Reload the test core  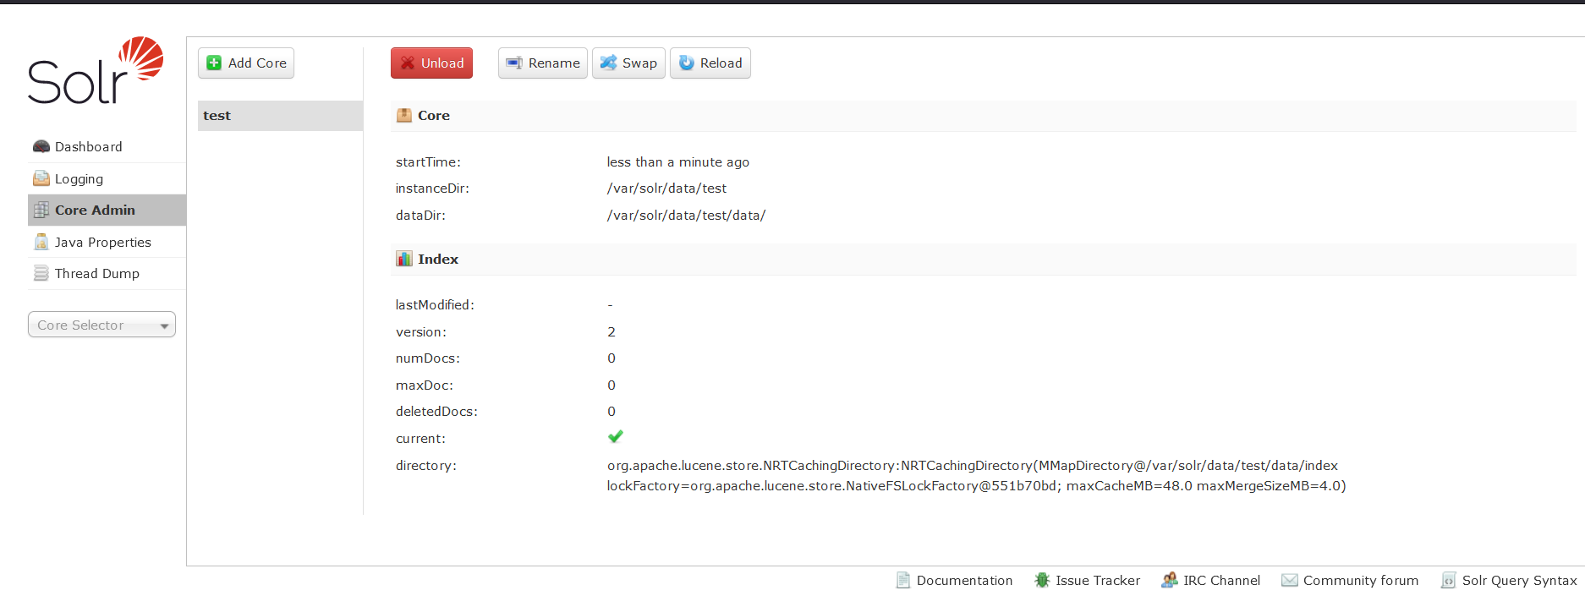click(710, 63)
